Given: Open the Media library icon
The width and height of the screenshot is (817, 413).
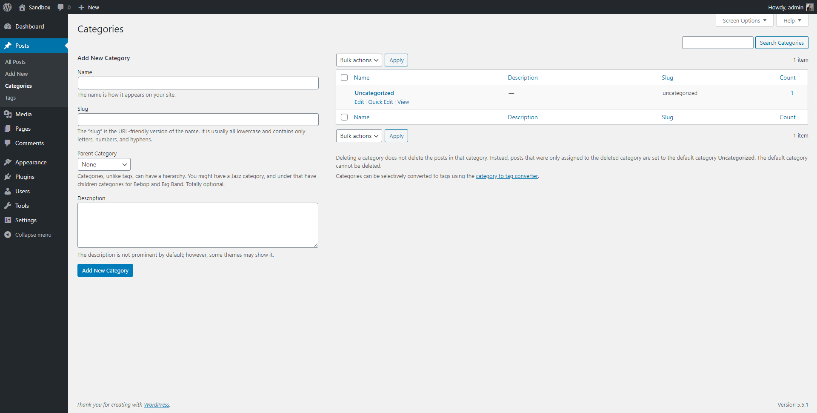Looking at the screenshot, I should click(9, 114).
